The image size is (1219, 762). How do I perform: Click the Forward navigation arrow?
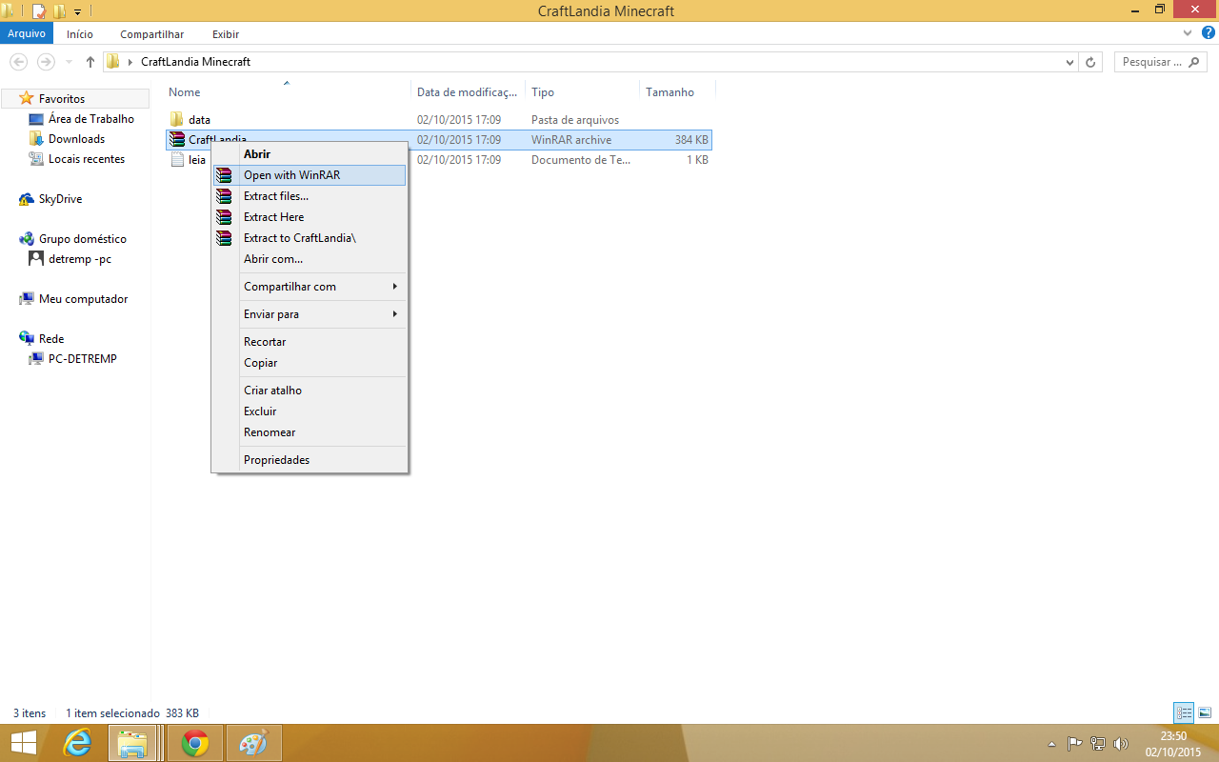click(x=46, y=62)
